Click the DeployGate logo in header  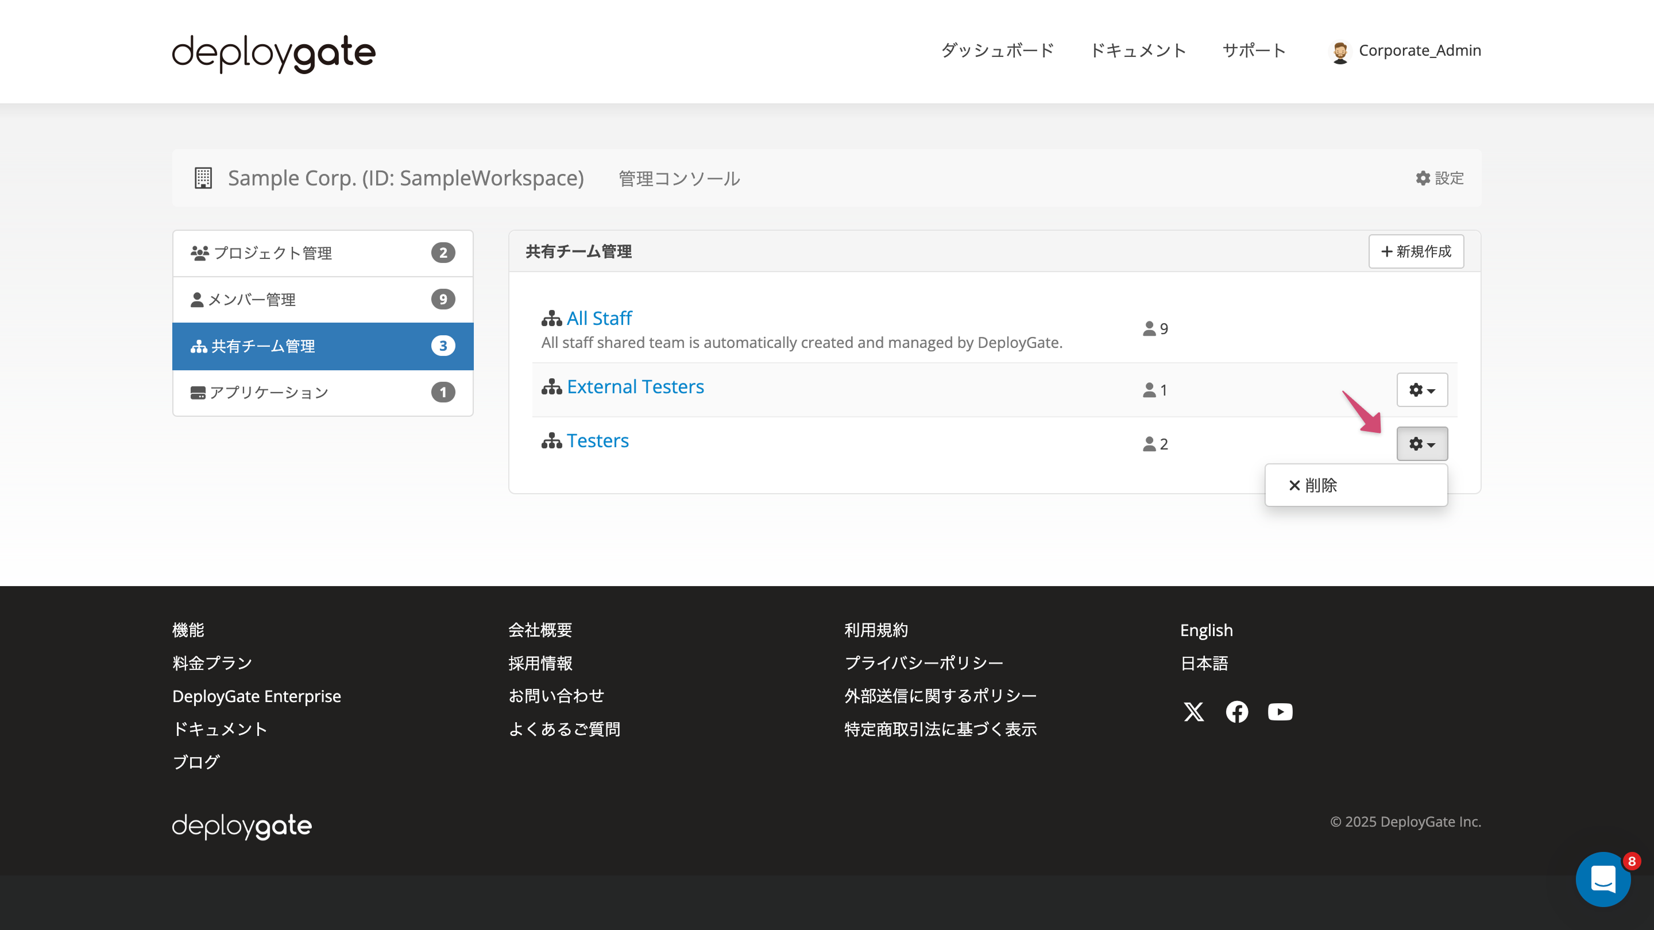click(272, 53)
